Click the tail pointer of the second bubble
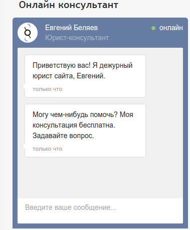The width and height of the screenshot is (190, 230). 24,146
